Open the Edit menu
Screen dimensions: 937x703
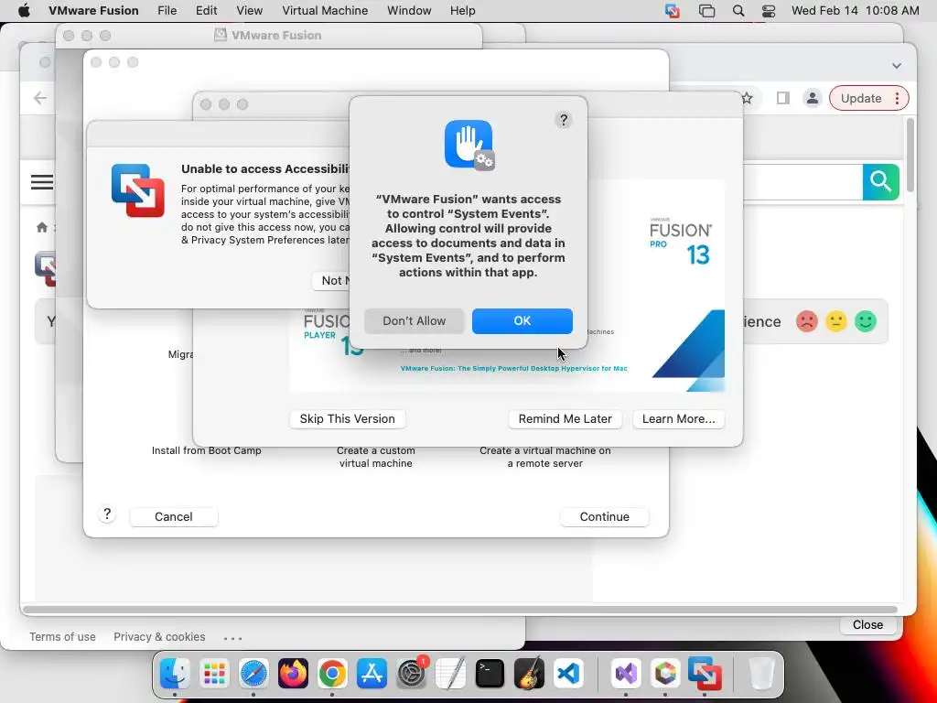click(206, 11)
